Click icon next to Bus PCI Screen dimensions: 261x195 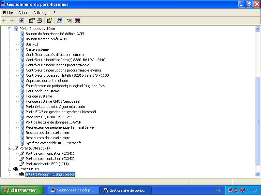pyautogui.click(x=22, y=44)
